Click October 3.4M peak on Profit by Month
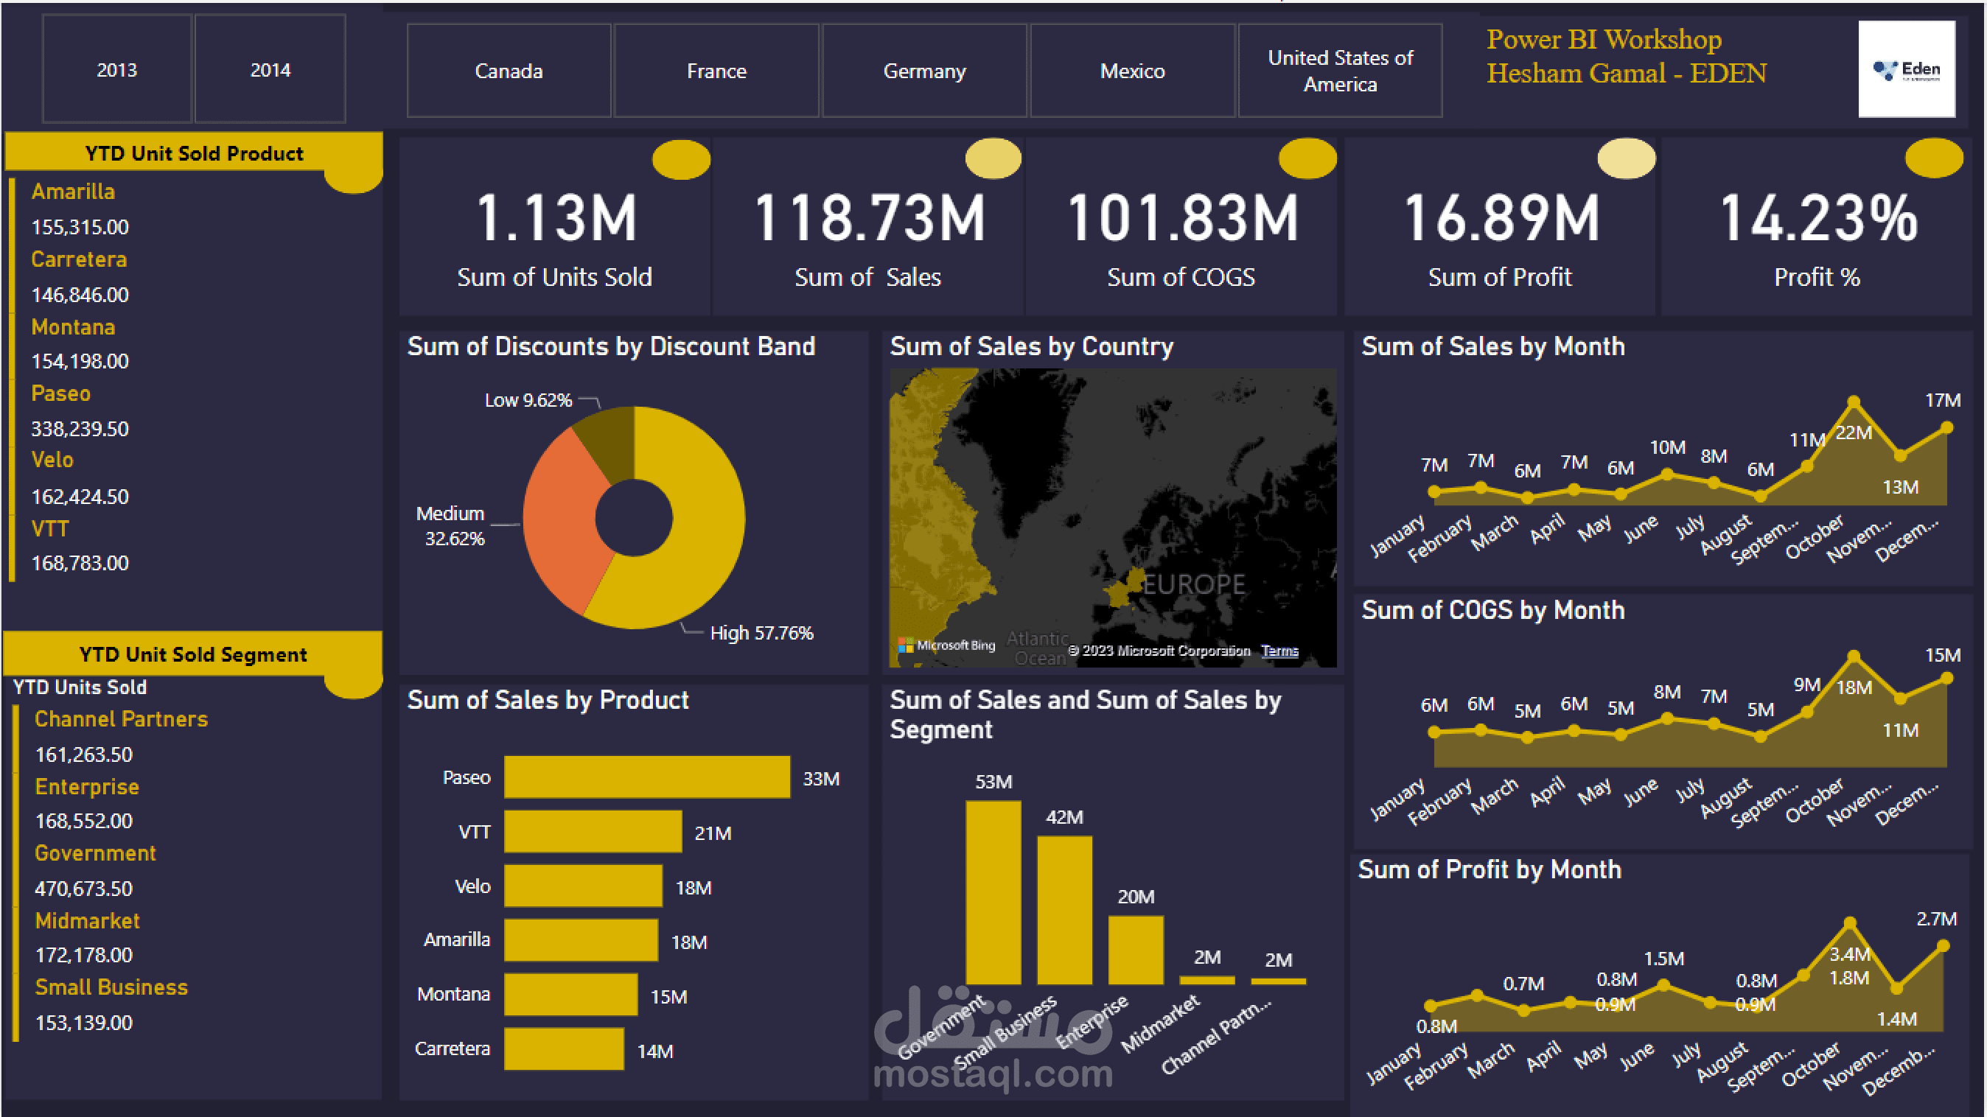The image size is (1987, 1117). pos(1850,922)
